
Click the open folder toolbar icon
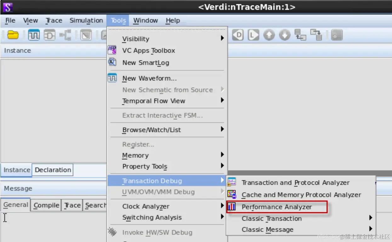(x=13, y=35)
